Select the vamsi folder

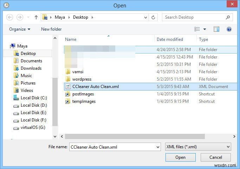click(x=78, y=72)
